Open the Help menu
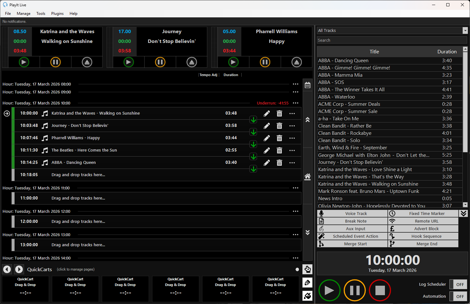The image size is (470, 304). tap(73, 14)
